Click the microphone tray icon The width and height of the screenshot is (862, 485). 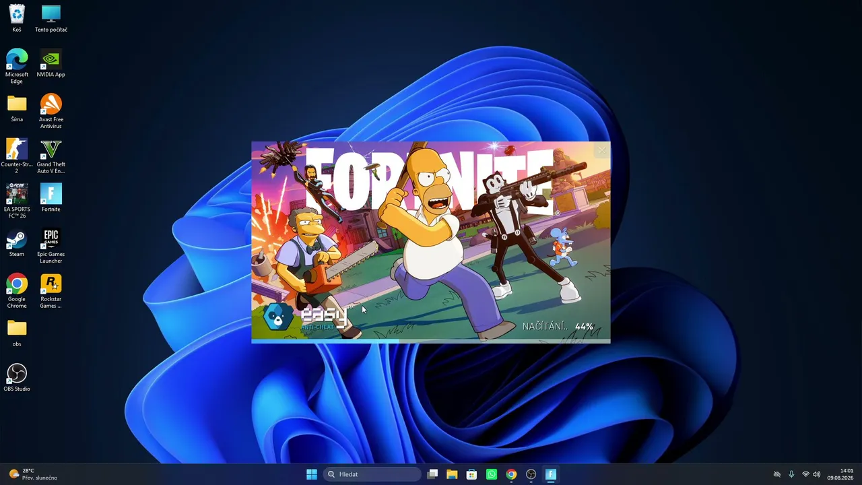coord(791,474)
